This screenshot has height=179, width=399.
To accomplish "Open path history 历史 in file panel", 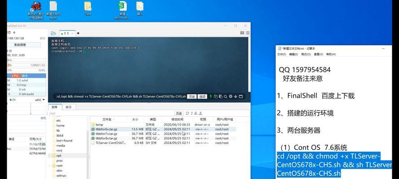I will point(179,113).
